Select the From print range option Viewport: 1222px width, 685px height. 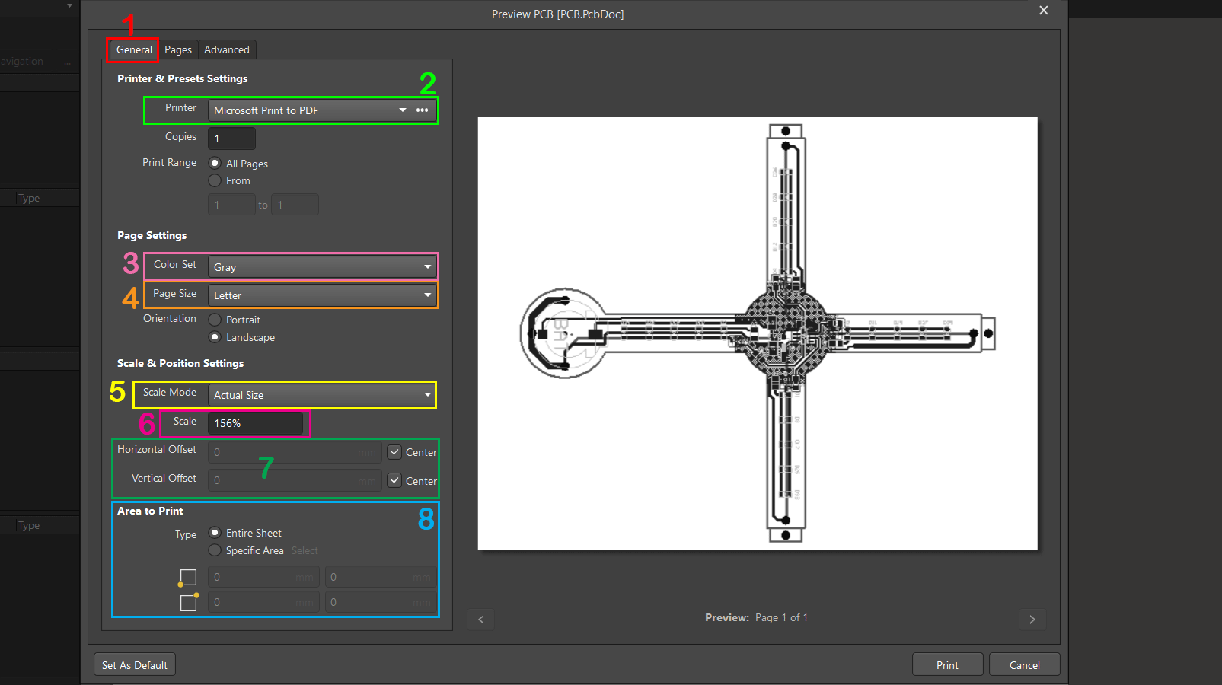tap(215, 180)
